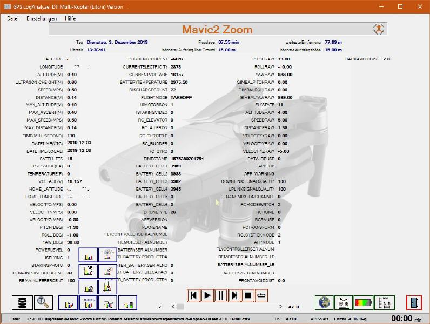The height and width of the screenshot is (324, 430).
Task: Click the drone icon in the title banner
Action: [x=379, y=29]
